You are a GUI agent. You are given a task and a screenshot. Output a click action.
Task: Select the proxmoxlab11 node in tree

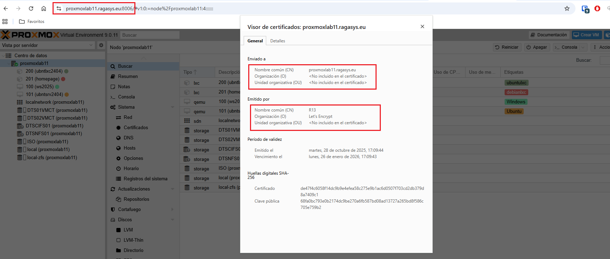pyautogui.click(x=34, y=63)
